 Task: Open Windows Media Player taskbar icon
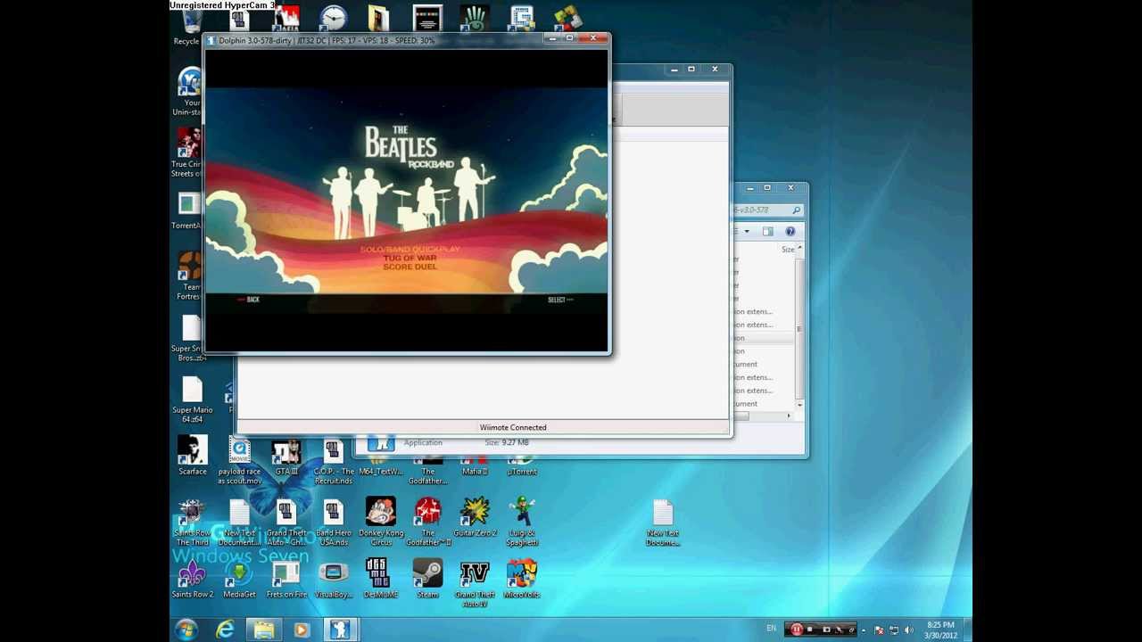301,630
